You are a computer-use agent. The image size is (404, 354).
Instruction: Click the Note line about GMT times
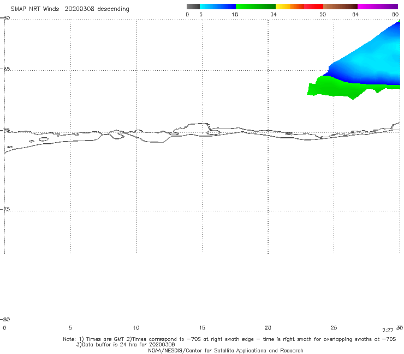[x=229, y=339]
